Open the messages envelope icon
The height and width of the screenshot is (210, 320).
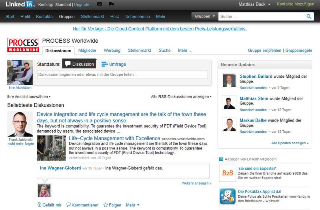click(x=99, y=4)
